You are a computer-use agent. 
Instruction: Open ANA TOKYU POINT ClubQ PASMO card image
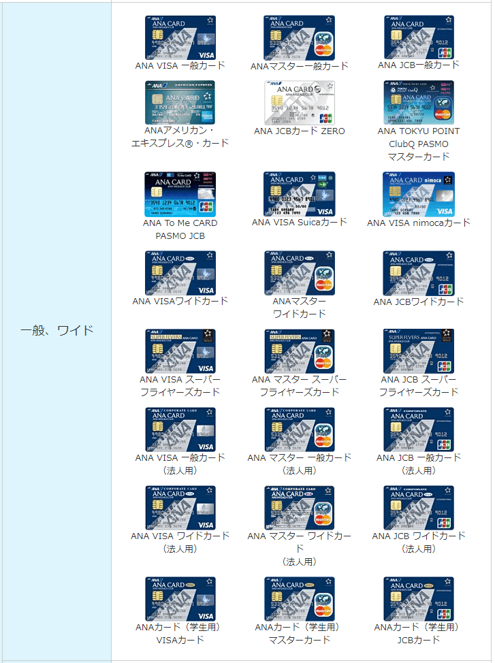(419, 103)
